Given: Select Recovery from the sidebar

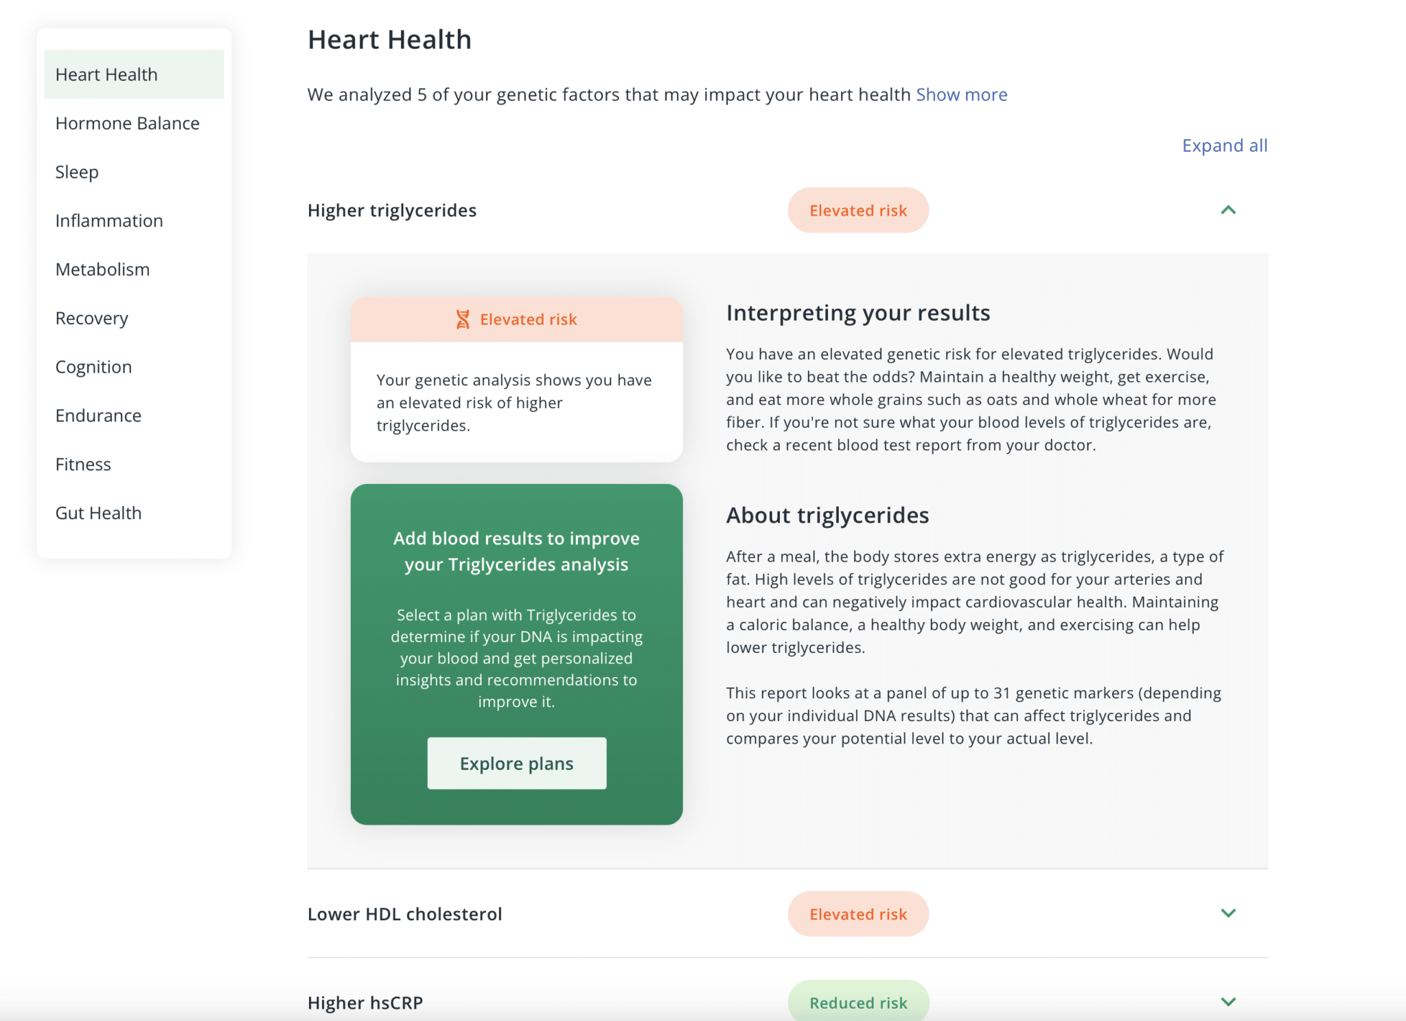Looking at the screenshot, I should click(91, 318).
